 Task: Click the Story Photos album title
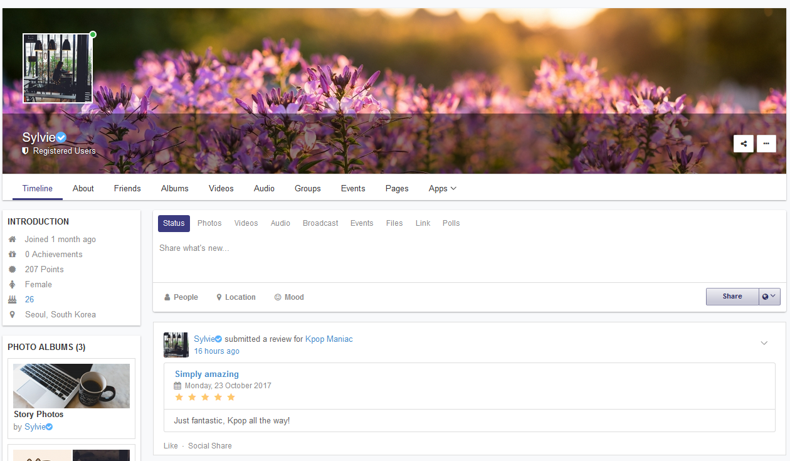[x=39, y=415]
